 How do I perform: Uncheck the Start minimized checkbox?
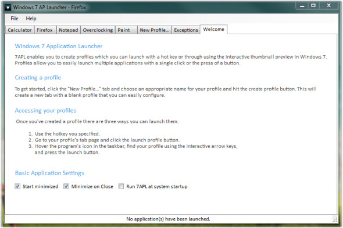17,186
